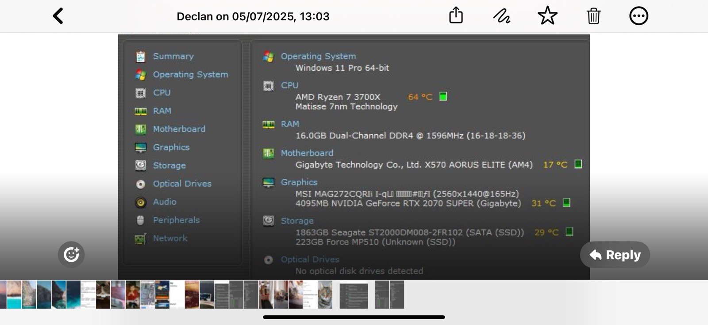Click the motherboard 17 °C temperature reading

pyautogui.click(x=555, y=165)
